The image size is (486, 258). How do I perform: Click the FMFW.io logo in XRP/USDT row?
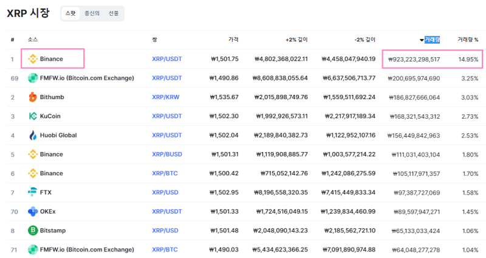pyautogui.click(x=33, y=78)
